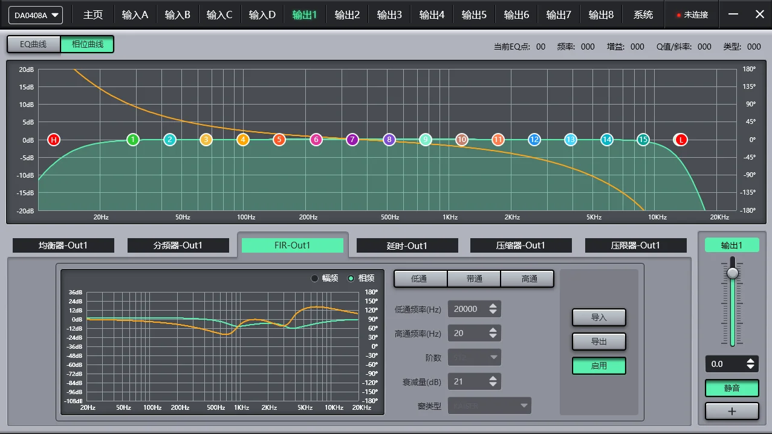Click the red L low-cut marker
Image resolution: width=772 pixels, height=434 pixels.
680,140
